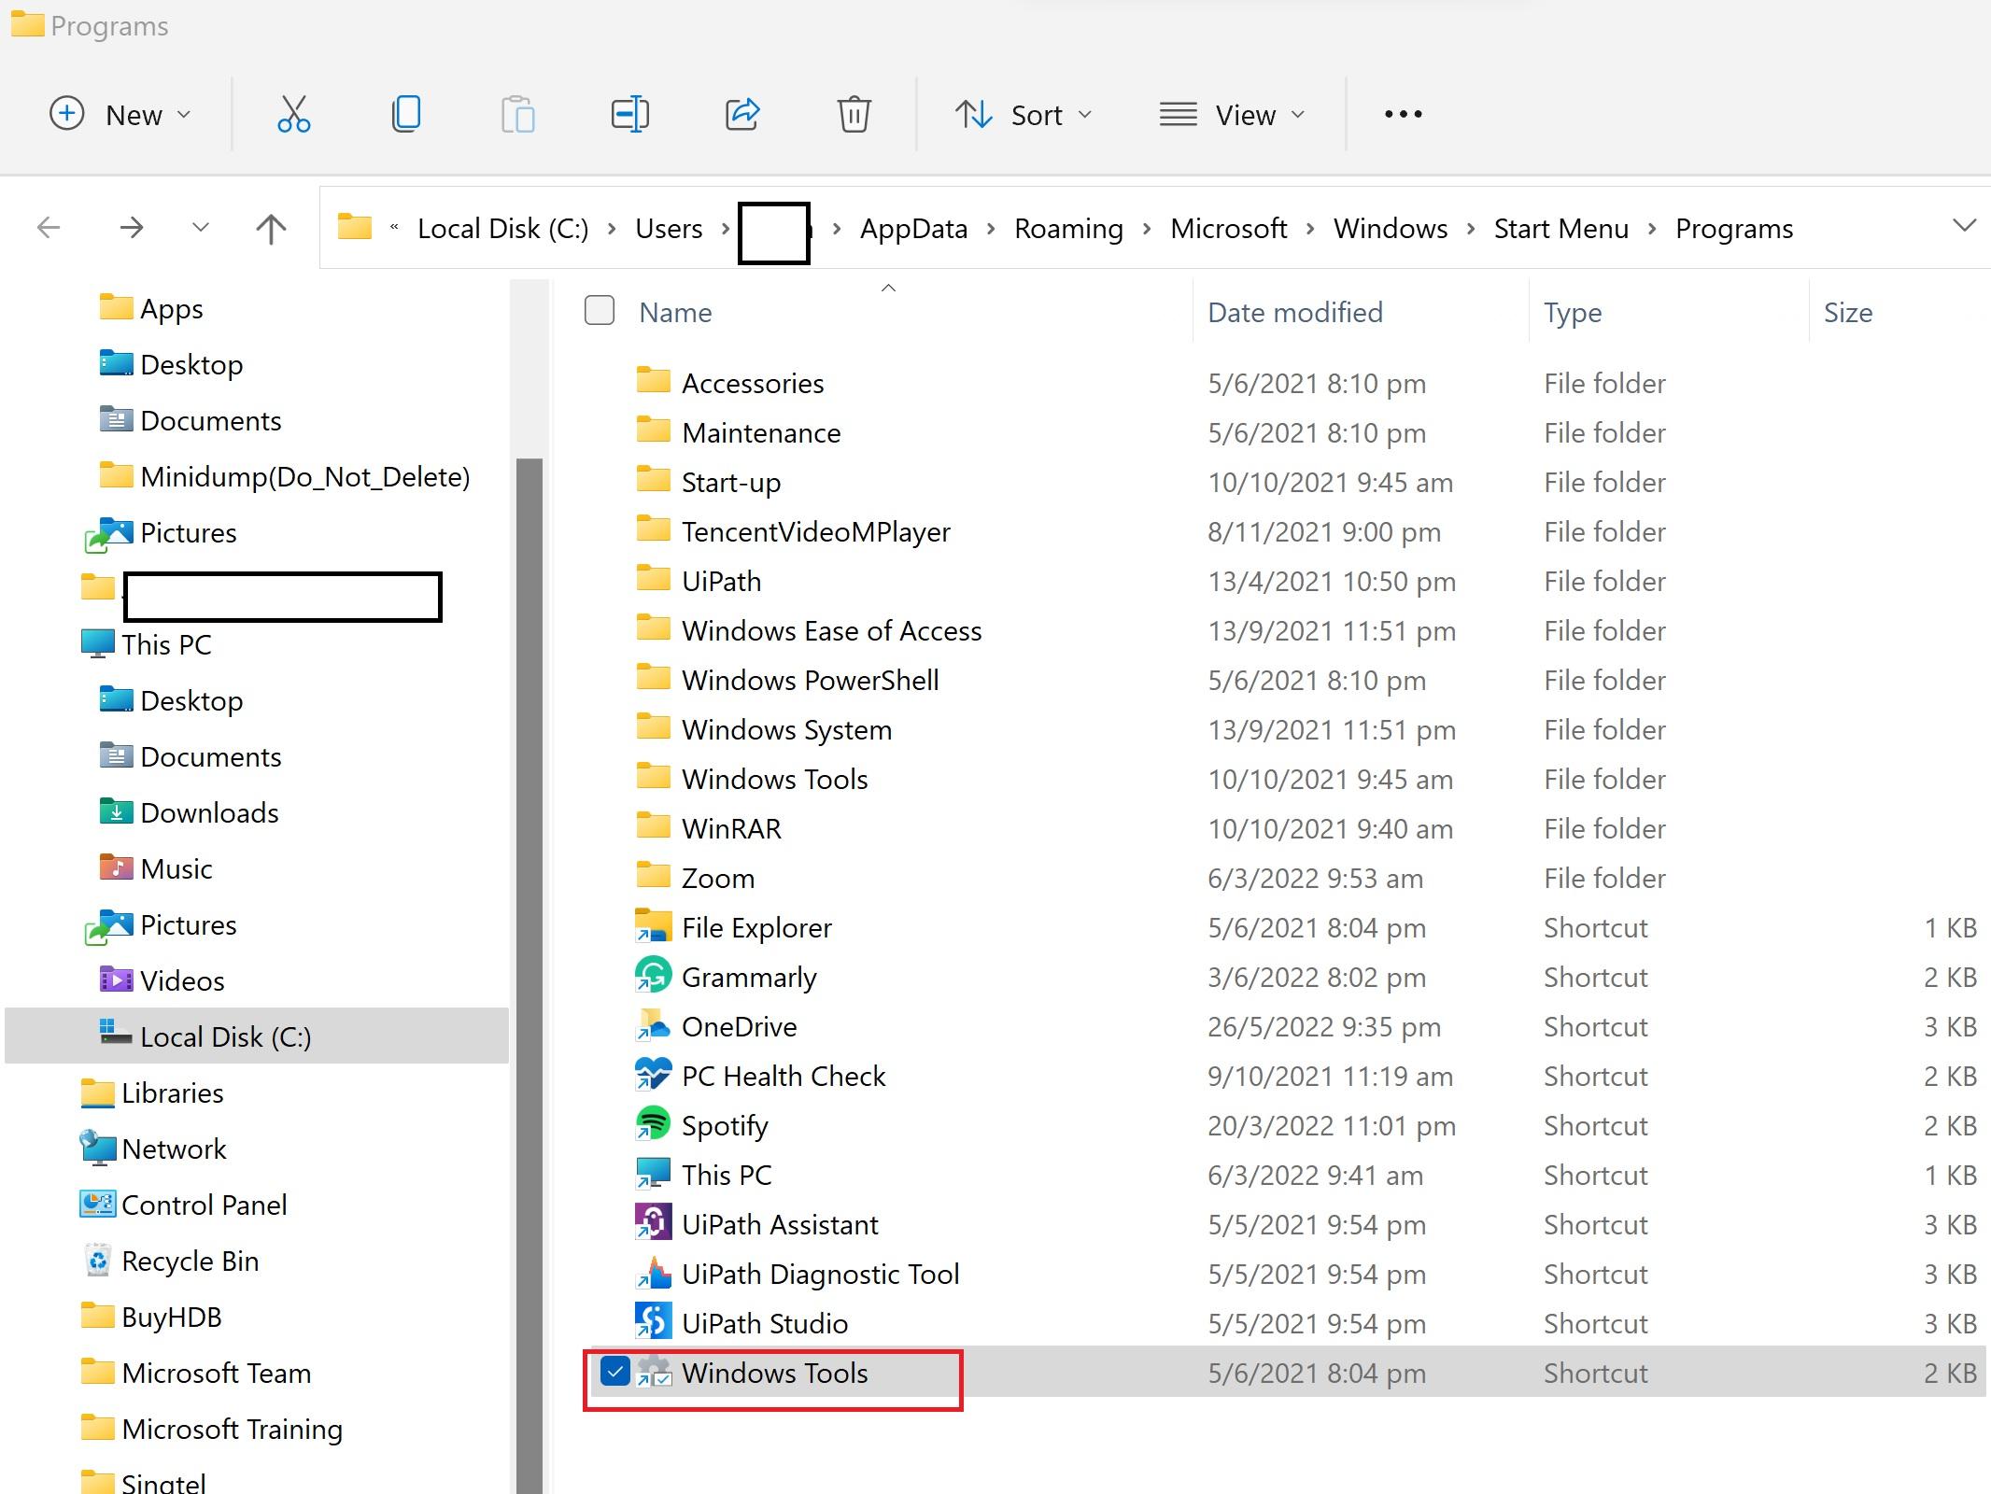The height and width of the screenshot is (1494, 1991).
Task: Click AppData in the address path
Action: tap(913, 229)
